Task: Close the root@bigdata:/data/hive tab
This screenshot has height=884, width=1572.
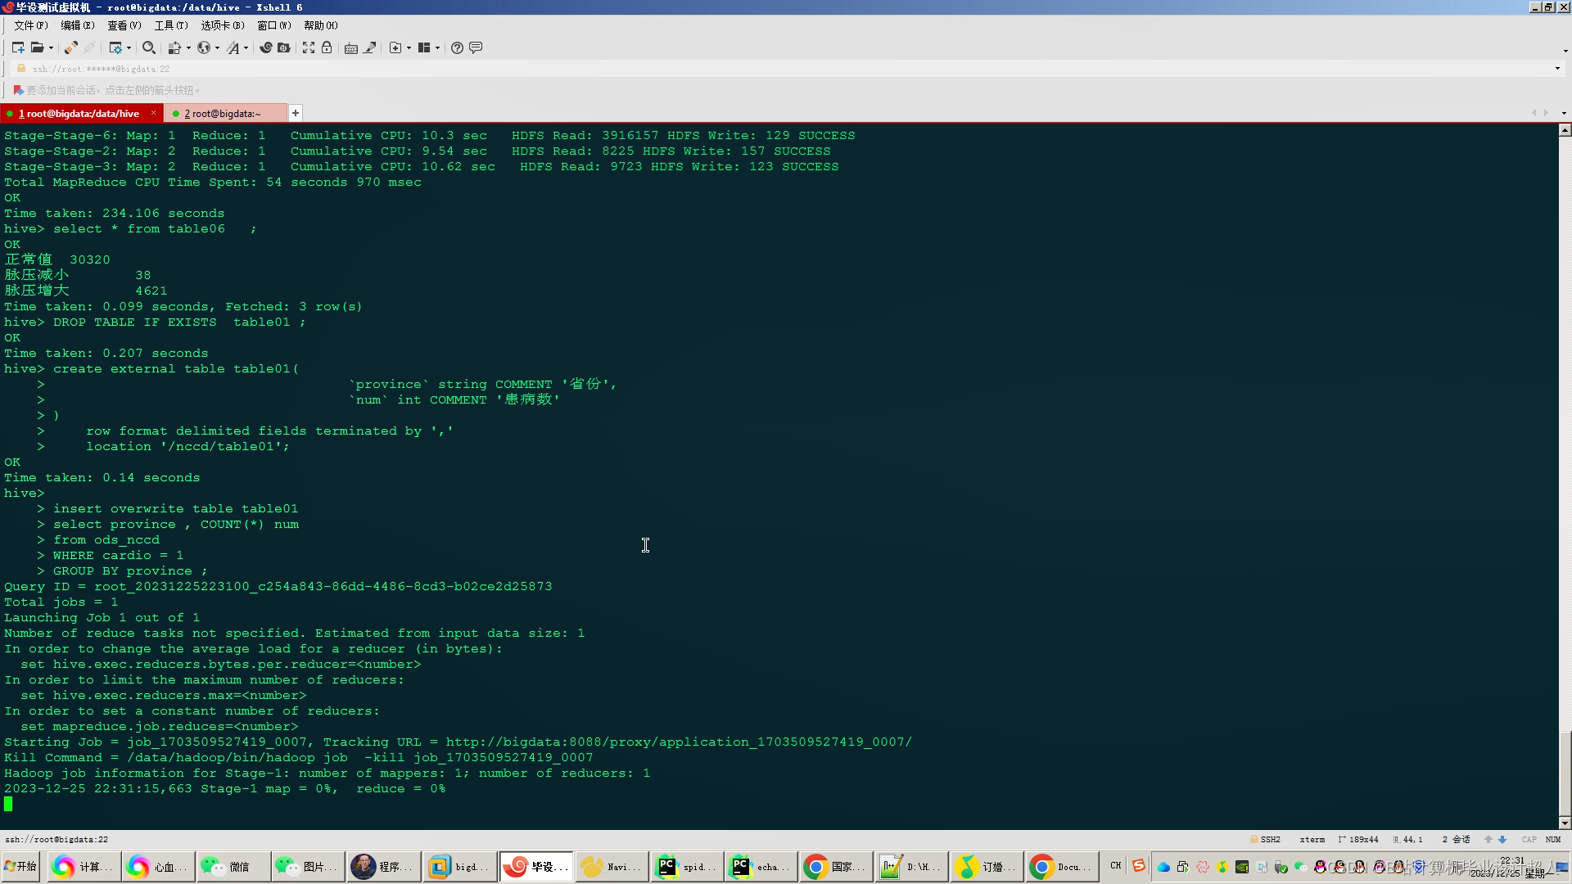Action: [153, 113]
